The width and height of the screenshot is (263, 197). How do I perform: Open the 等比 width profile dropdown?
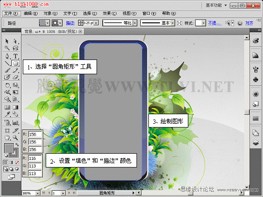pyautogui.click(x=135, y=23)
